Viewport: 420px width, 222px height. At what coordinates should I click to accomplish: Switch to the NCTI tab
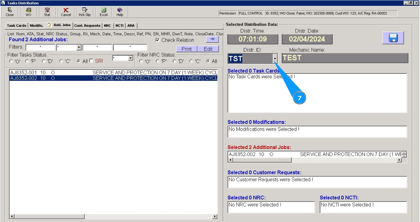(x=119, y=25)
